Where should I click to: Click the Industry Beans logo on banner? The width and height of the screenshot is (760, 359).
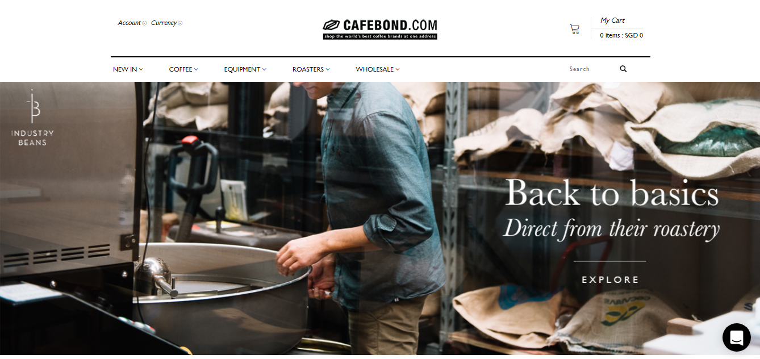[32, 118]
